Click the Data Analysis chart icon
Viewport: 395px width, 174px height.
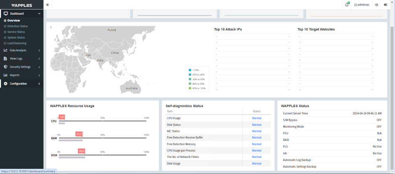point(5,50)
